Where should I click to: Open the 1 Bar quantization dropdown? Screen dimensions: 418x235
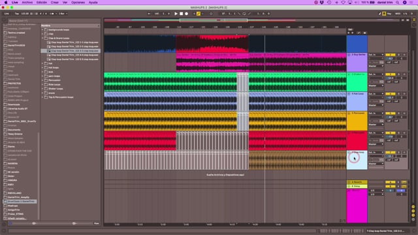click(x=63, y=14)
